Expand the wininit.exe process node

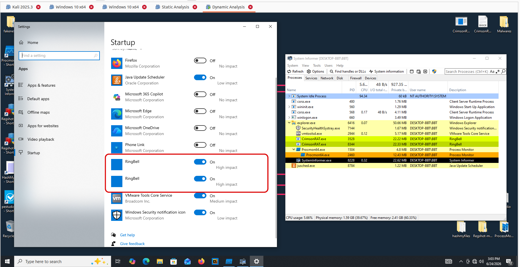click(289, 107)
